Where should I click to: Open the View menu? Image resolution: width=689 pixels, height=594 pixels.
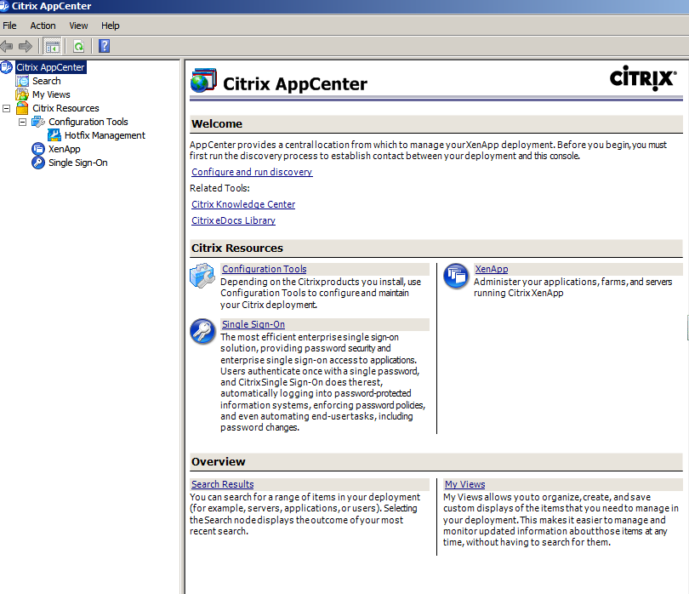[78, 26]
